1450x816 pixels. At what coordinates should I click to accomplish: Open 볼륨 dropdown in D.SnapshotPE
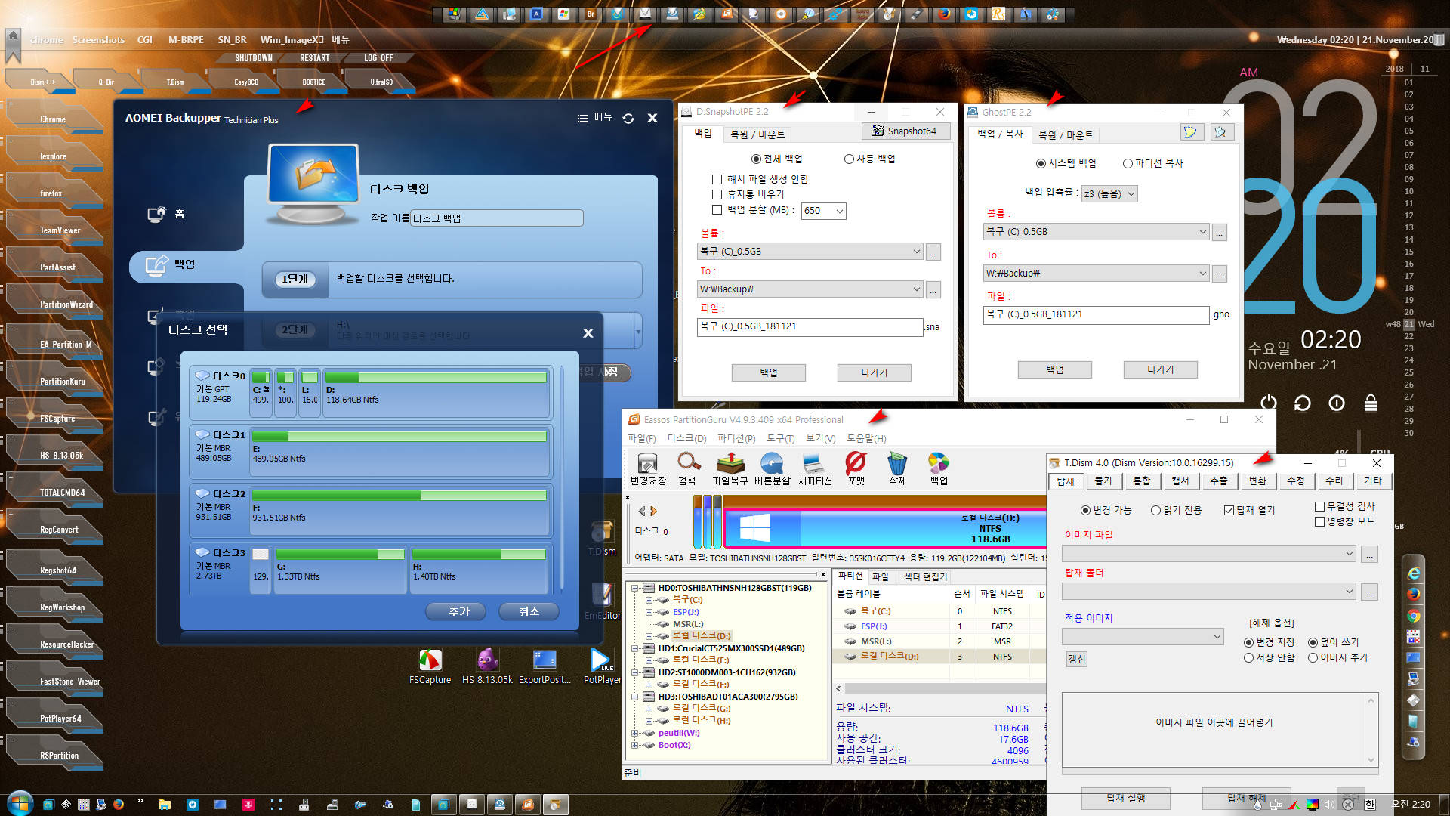point(916,252)
